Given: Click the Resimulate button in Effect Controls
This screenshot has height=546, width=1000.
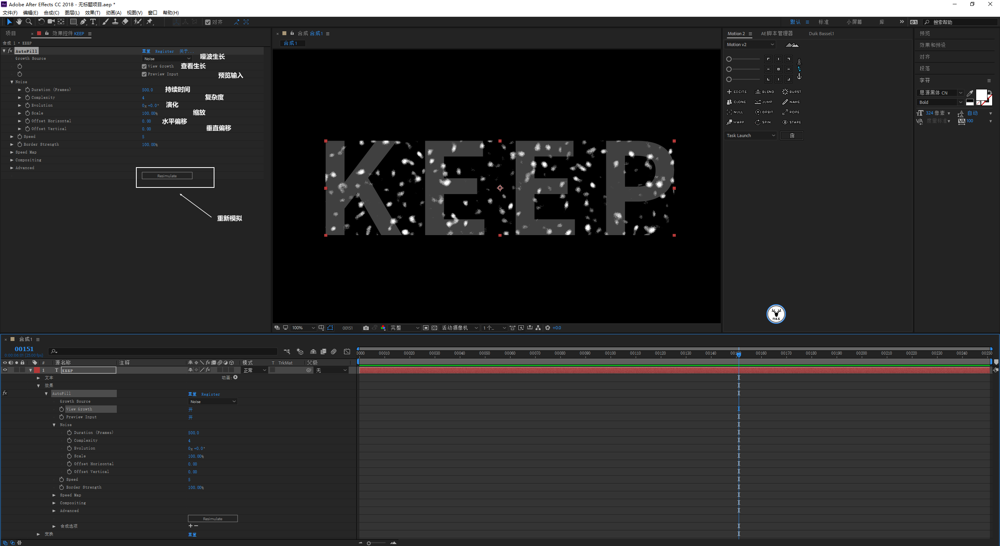Looking at the screenshot, I should (167, 176).
